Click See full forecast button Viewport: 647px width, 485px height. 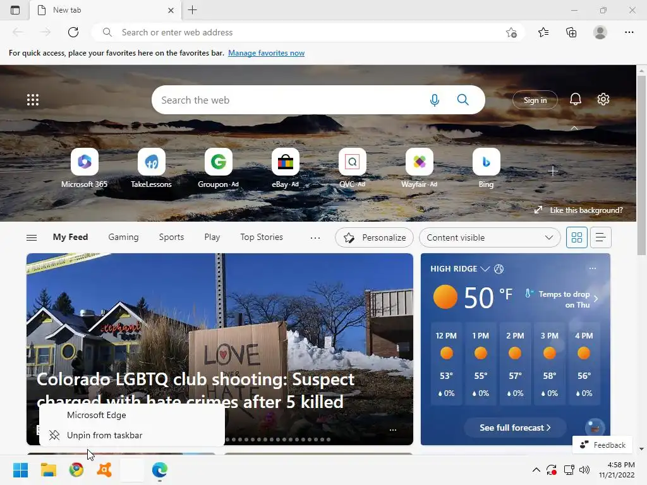(515, 428)
